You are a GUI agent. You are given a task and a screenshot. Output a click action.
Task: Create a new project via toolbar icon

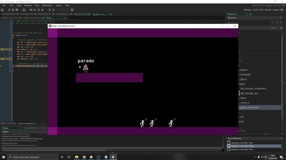click(x=9, y=10)
